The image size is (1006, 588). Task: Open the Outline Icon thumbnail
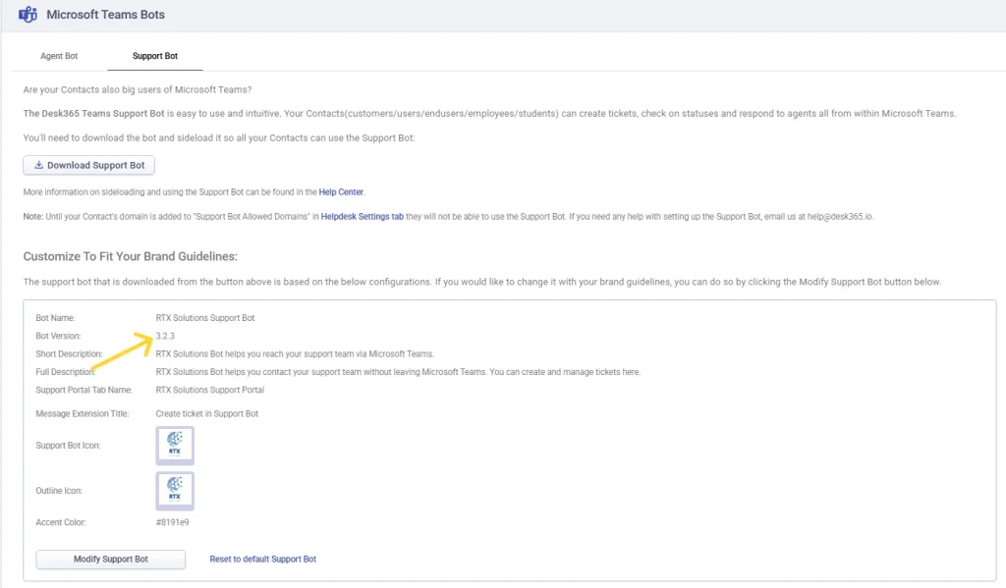(175, 491)
